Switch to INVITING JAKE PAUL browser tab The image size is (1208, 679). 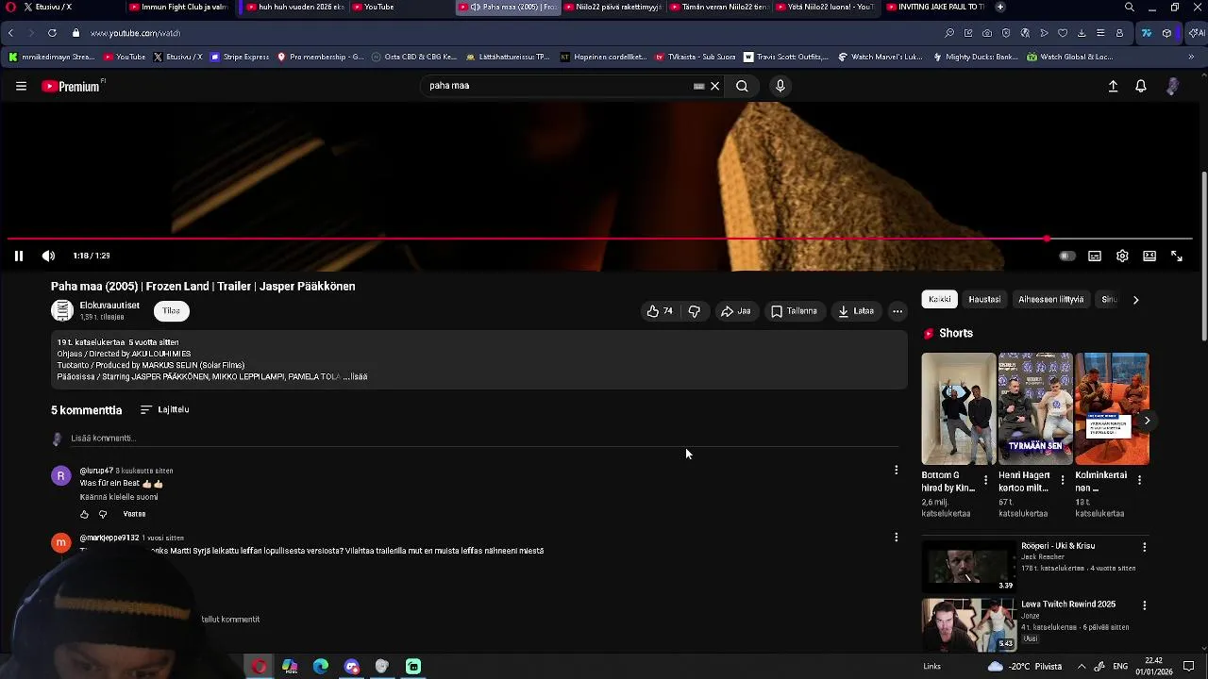(934, 7)
